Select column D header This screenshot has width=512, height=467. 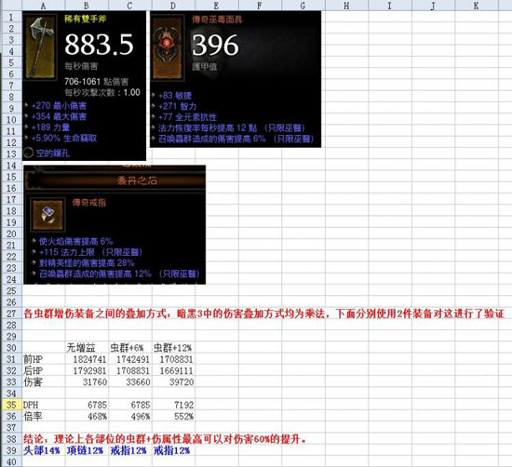173,6
